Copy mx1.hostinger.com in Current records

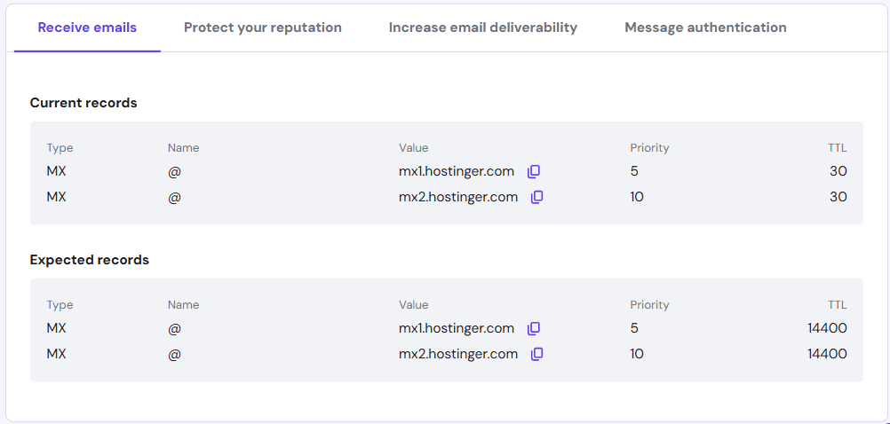(534, 172)
